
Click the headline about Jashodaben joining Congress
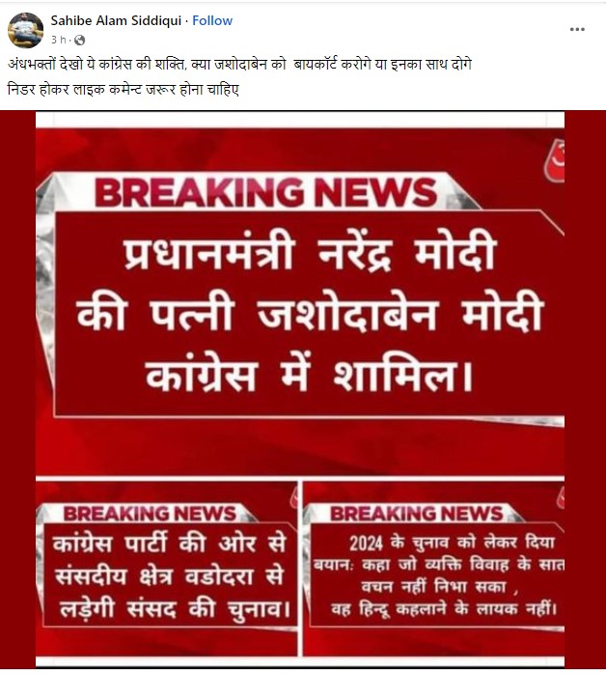310,314
